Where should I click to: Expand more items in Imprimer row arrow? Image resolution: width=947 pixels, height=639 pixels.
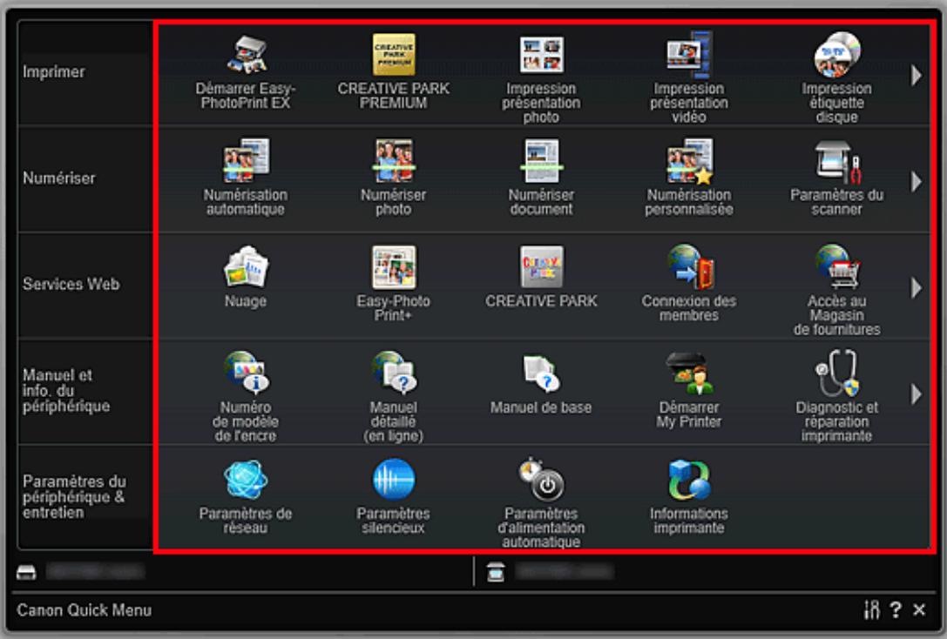pyautogui.click(x=917, y=76)
